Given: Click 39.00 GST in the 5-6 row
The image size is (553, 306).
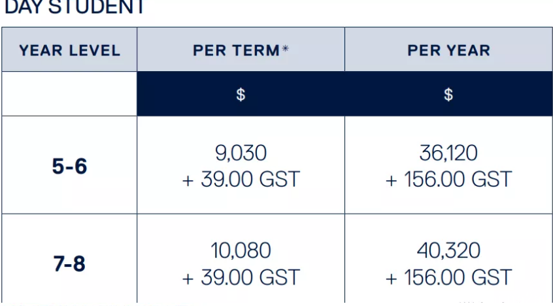Looking at the screenshot, I should (x=250, y=179).
